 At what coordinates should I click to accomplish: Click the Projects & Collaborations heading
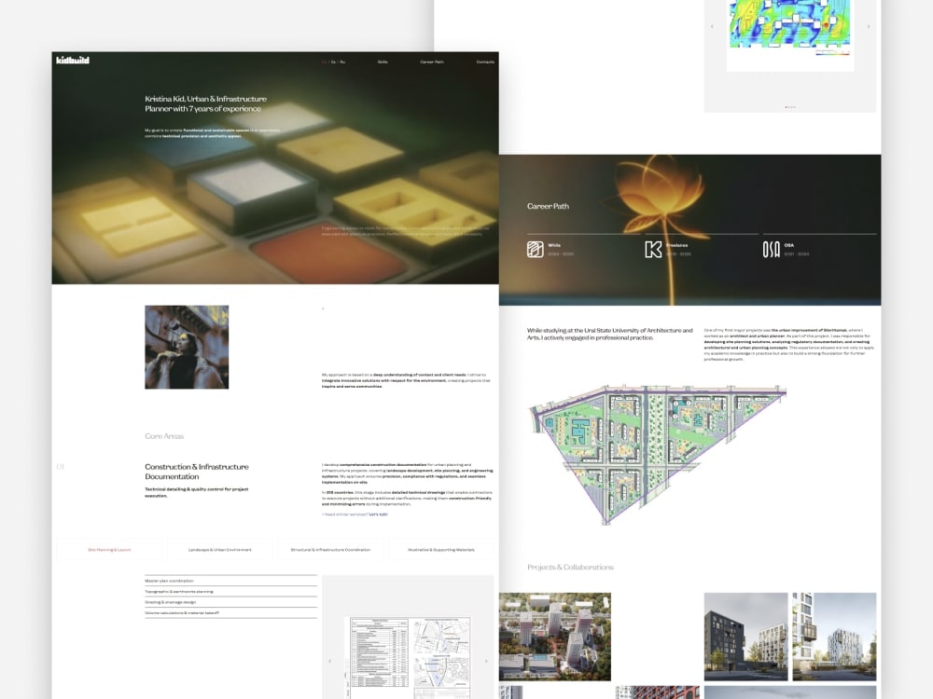tap(570, 567)
